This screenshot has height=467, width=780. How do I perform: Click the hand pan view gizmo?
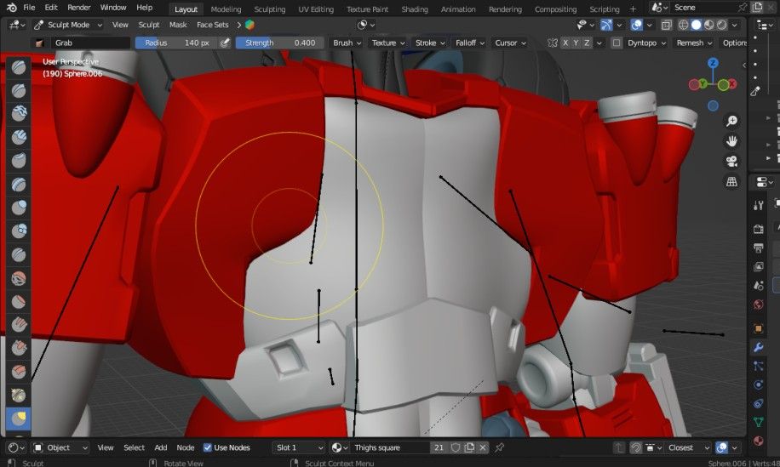point(731,141)
